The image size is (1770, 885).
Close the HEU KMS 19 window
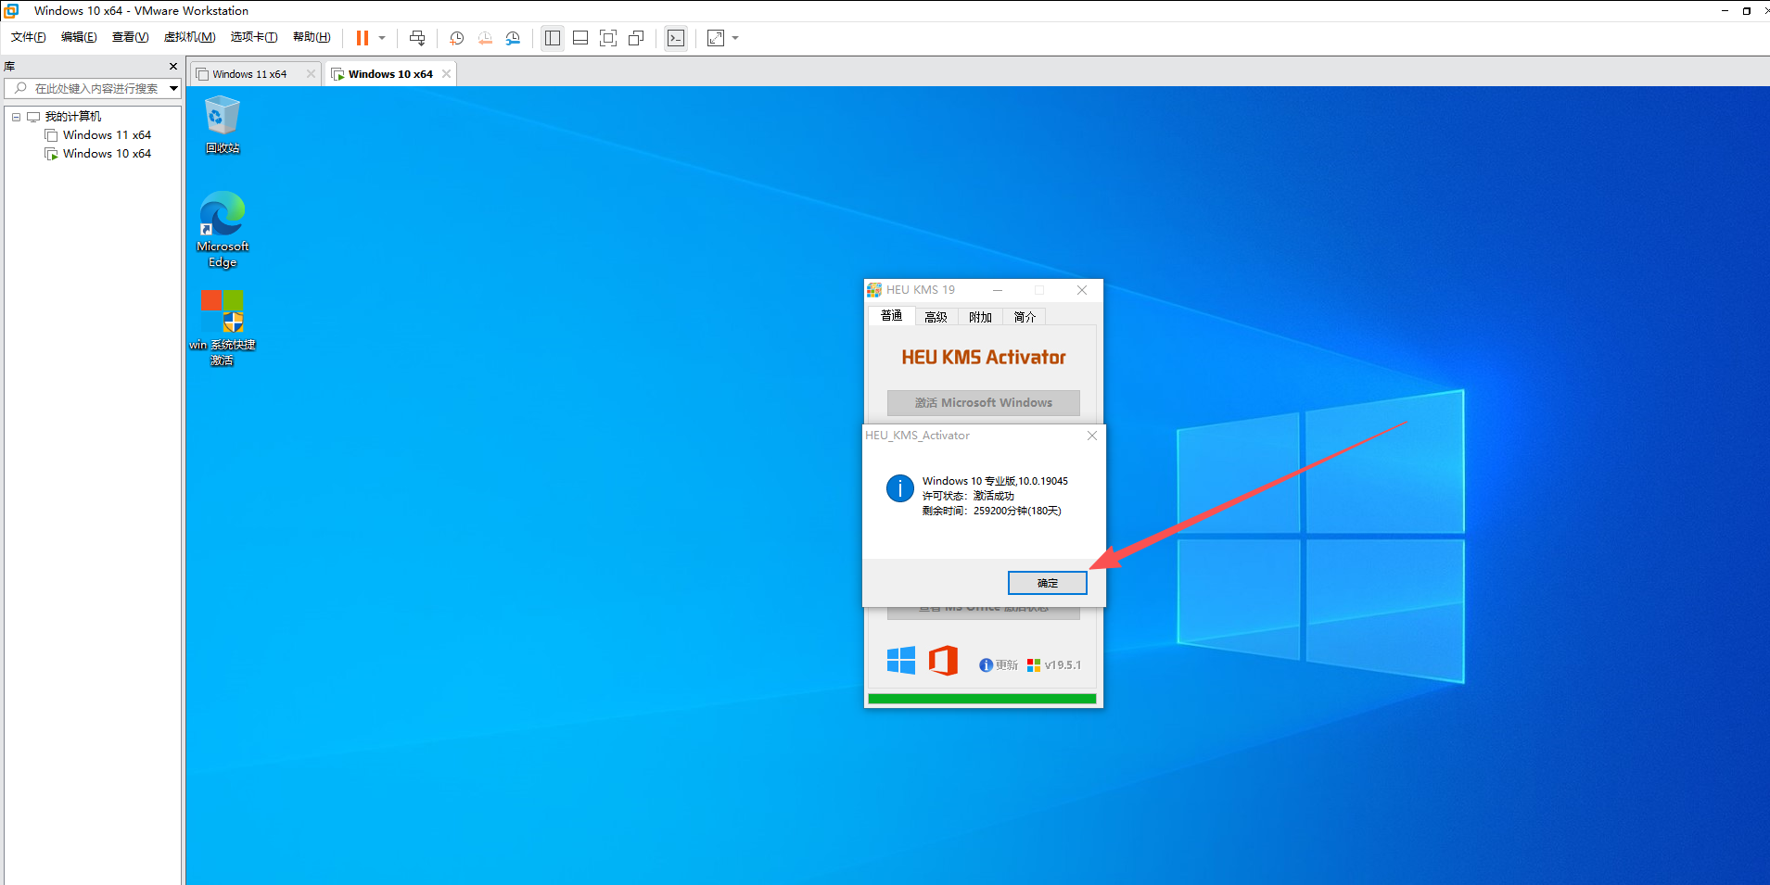[1082, 290]
